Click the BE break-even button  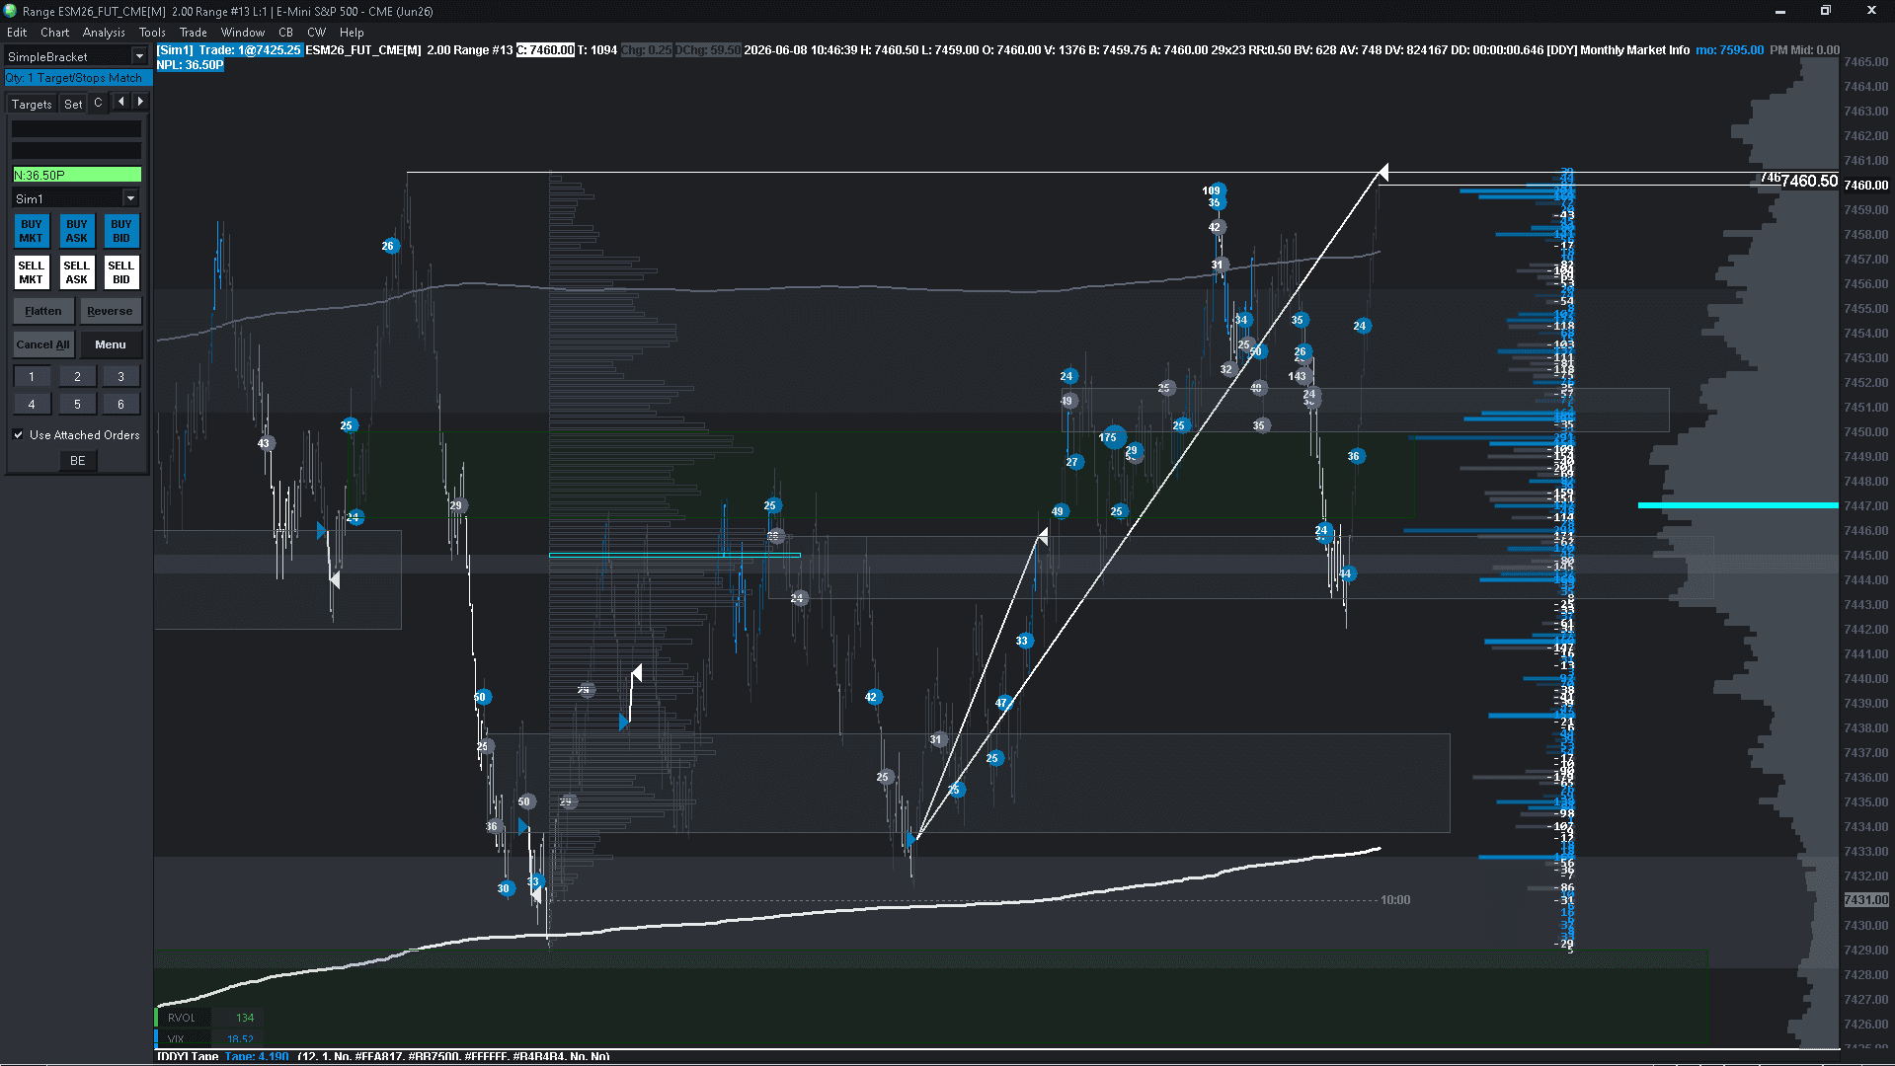click(78, 461)
